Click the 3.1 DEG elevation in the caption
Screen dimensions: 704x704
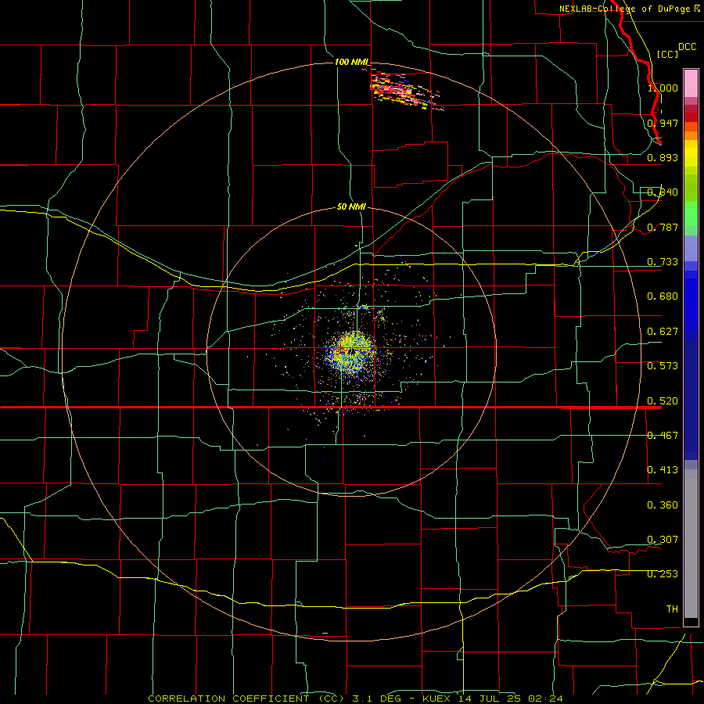[377, 699]
